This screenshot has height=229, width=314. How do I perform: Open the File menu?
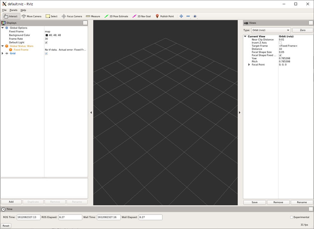click(x=4, y=10)
